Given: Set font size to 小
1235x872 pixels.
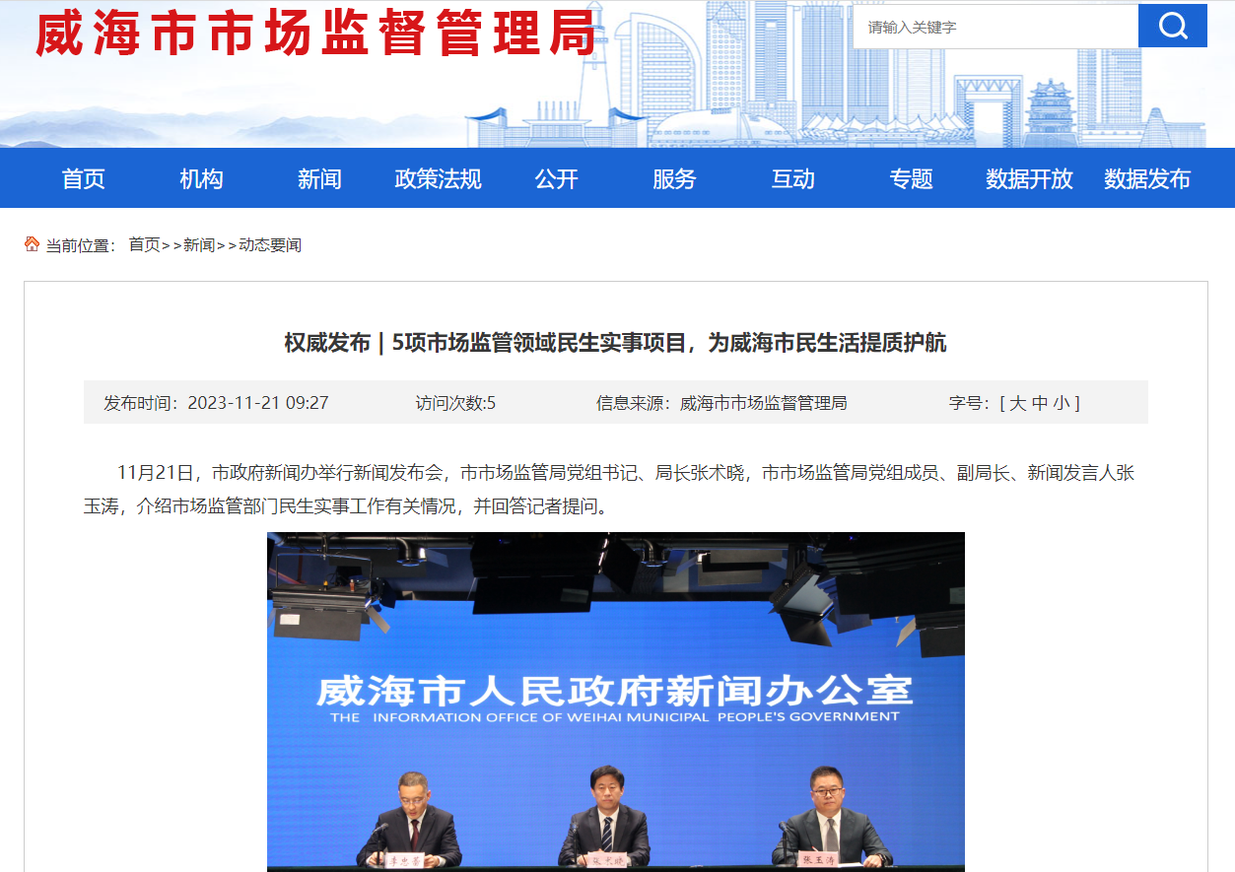Looking at the screenshot, I should (1061, 403).
